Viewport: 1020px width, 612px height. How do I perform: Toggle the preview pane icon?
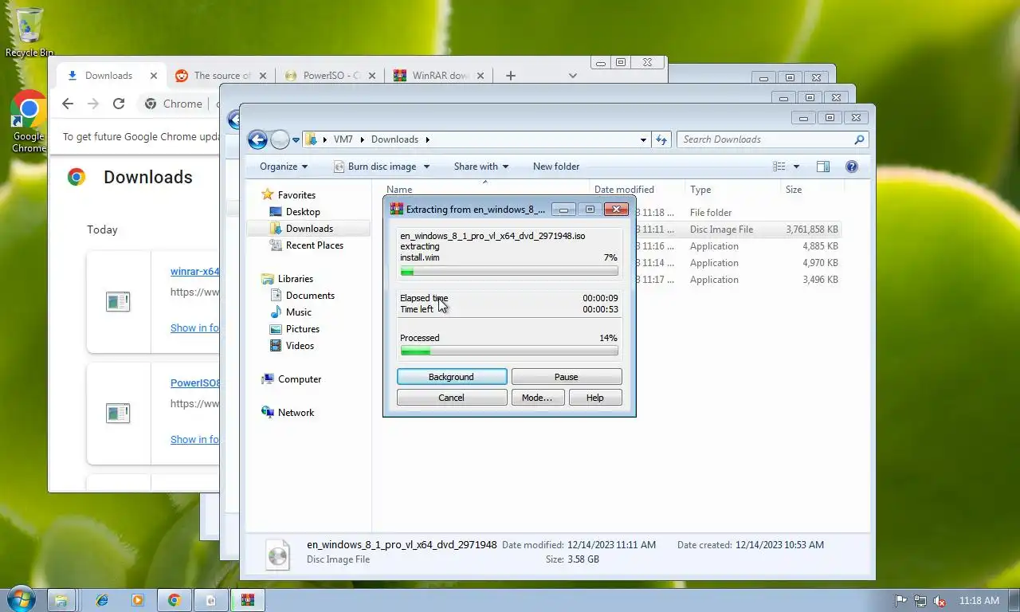[823, 167]
